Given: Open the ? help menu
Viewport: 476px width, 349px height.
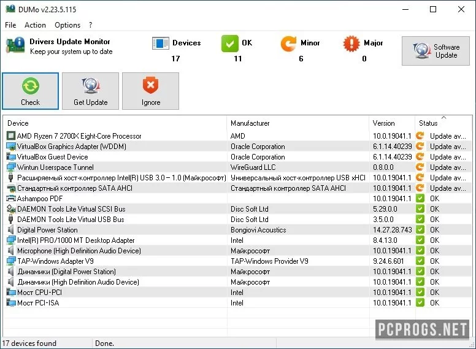Looking at the screenshot, I should [90, 25].
